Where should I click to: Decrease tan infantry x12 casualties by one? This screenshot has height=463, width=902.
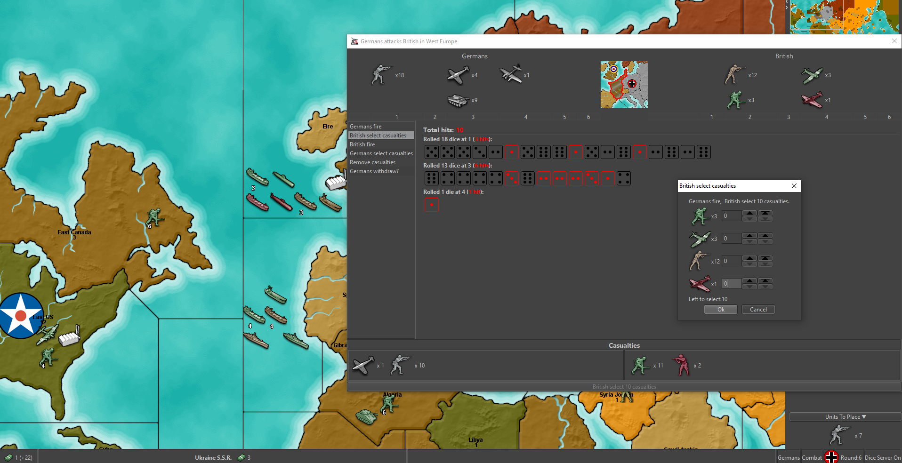(749, 264)
